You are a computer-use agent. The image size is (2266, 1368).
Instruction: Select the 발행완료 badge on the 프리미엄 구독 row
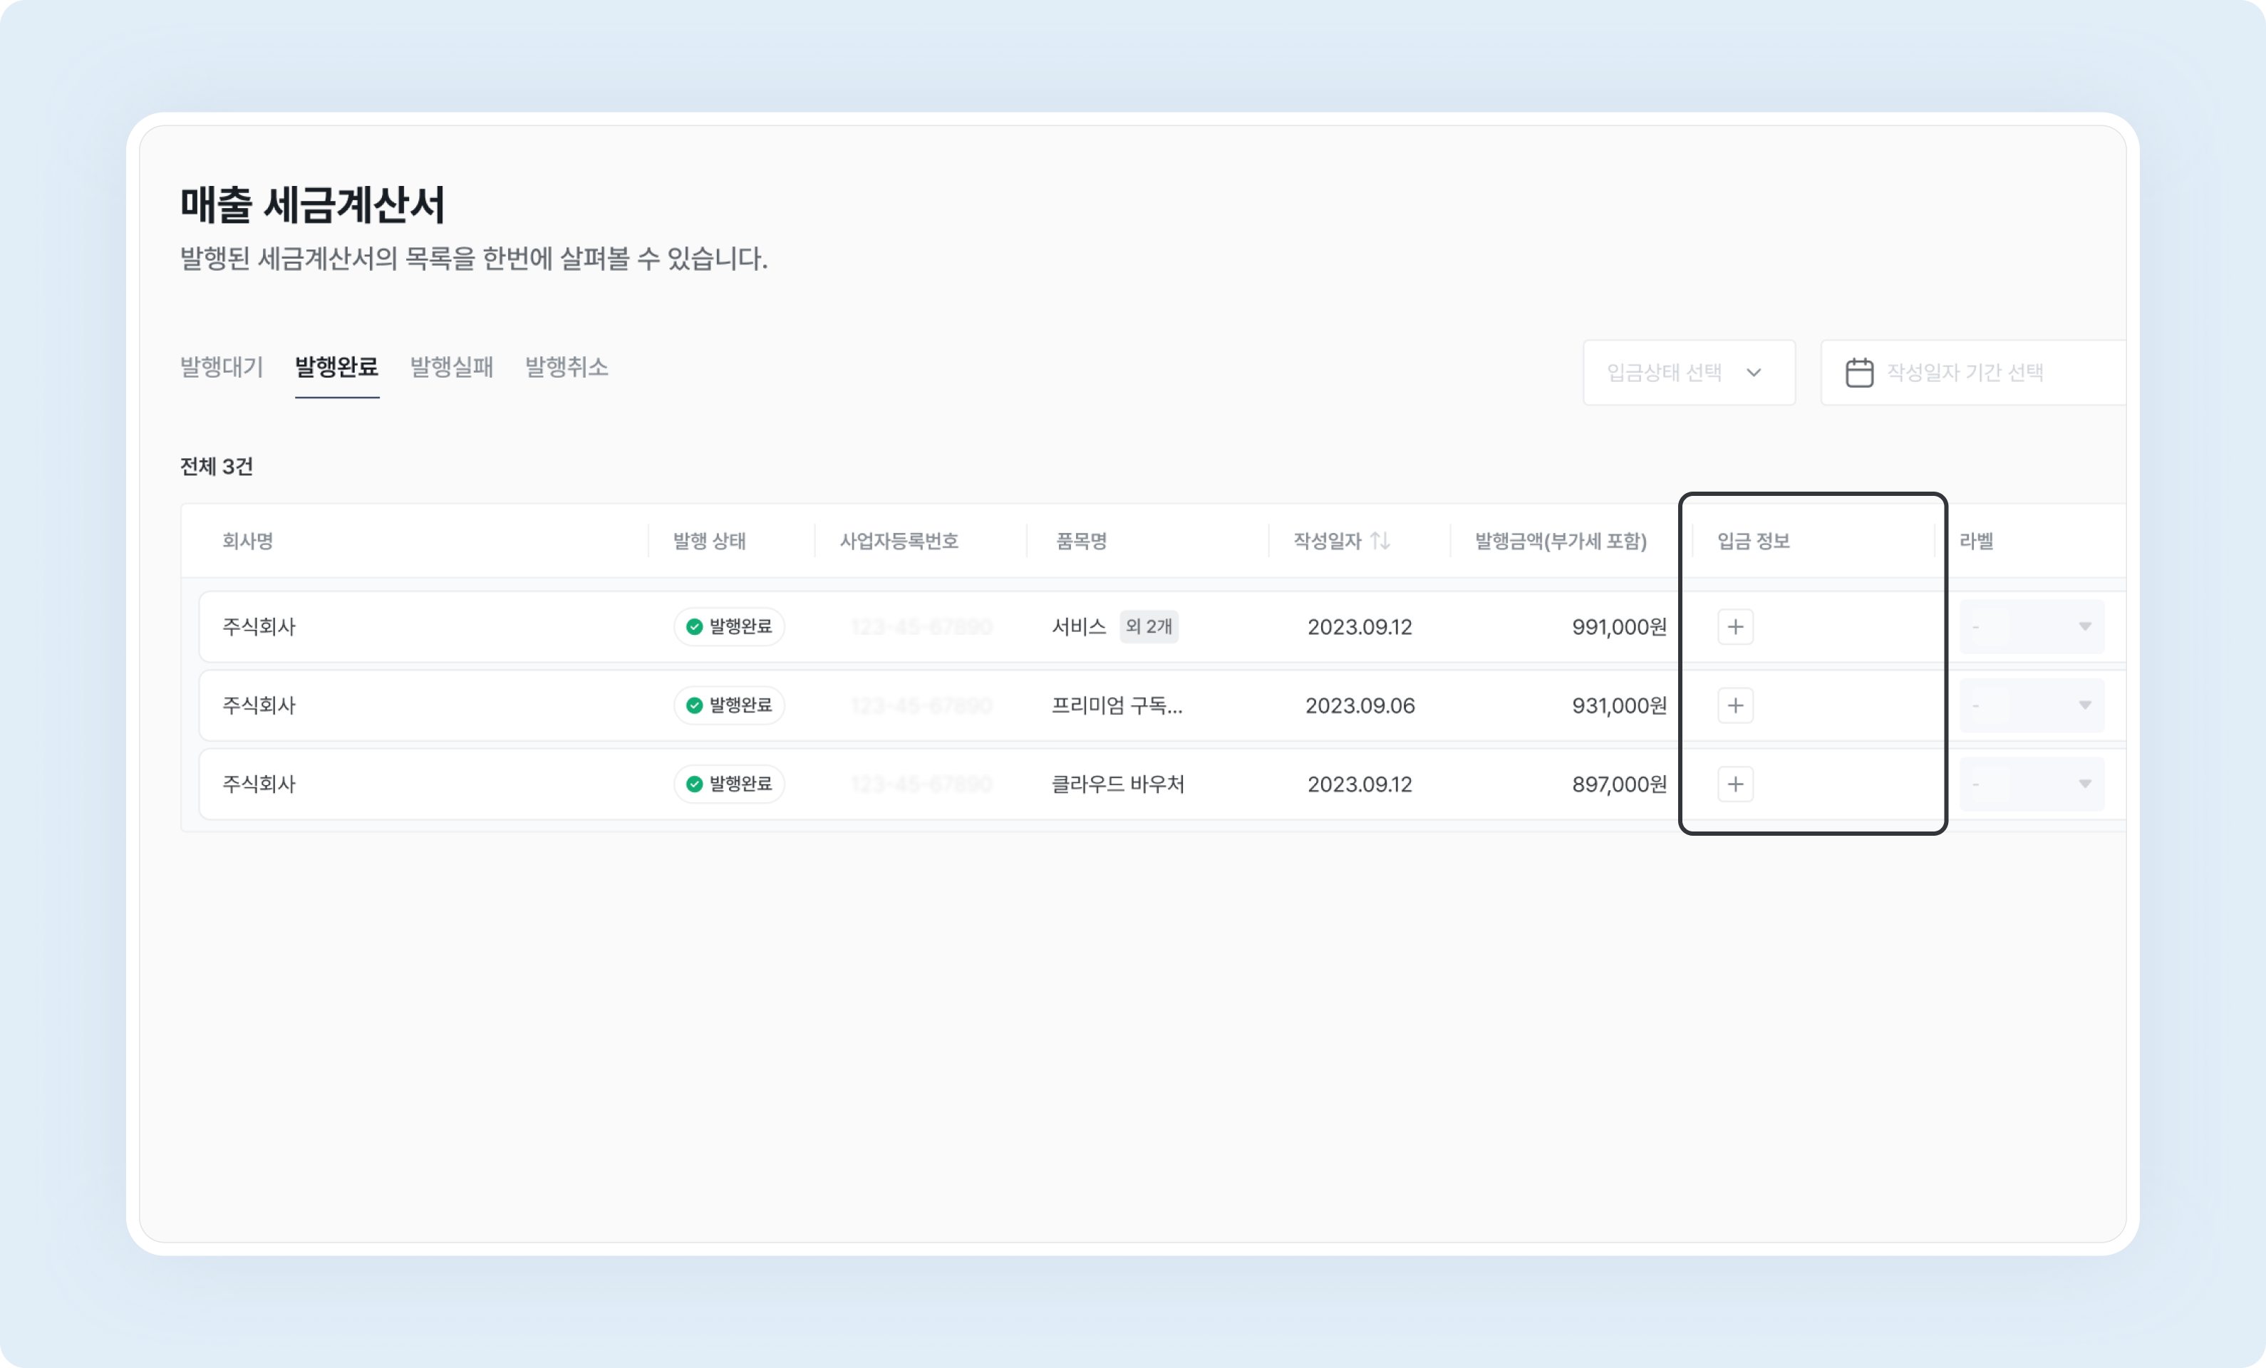click(x=729, y=705)
